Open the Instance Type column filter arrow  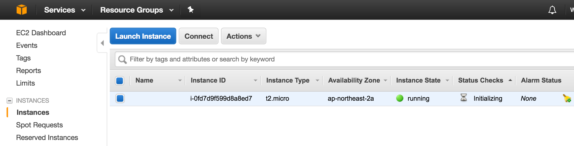click(317, 81)
